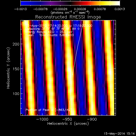Click the 'Heliocentric X (arcsec)' axis label
Image resolution: width=136 pixels, height=136 pixels.
pos(68,124)
